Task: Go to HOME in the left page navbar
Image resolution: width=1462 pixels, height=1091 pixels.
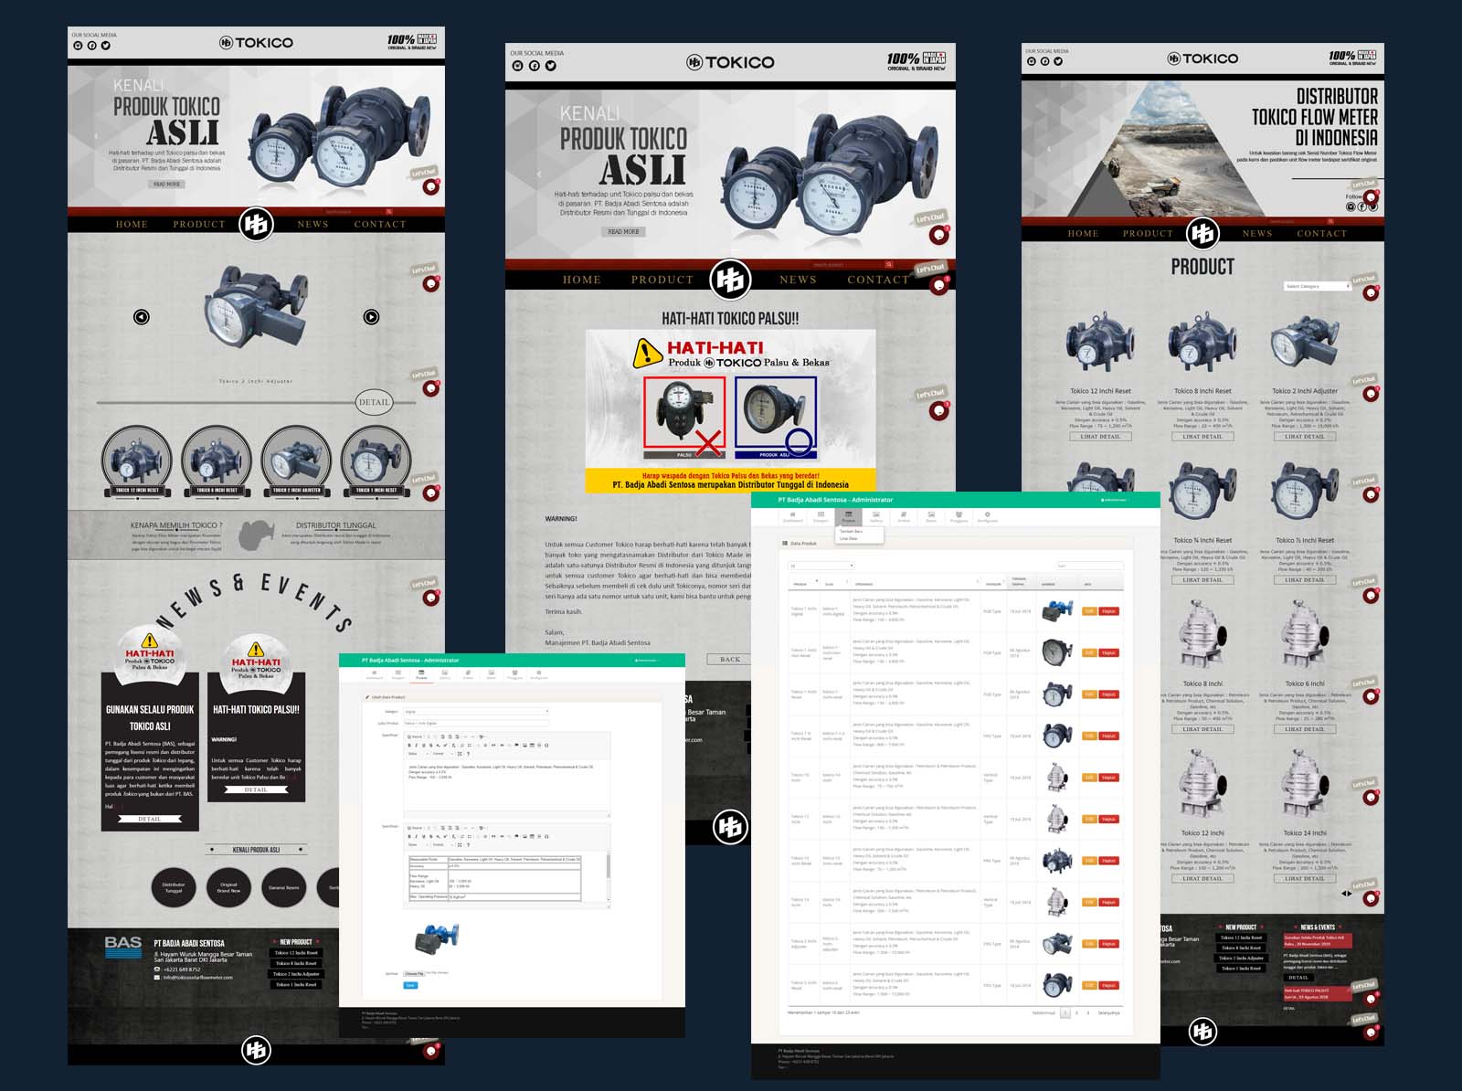Action: [132, 224]
